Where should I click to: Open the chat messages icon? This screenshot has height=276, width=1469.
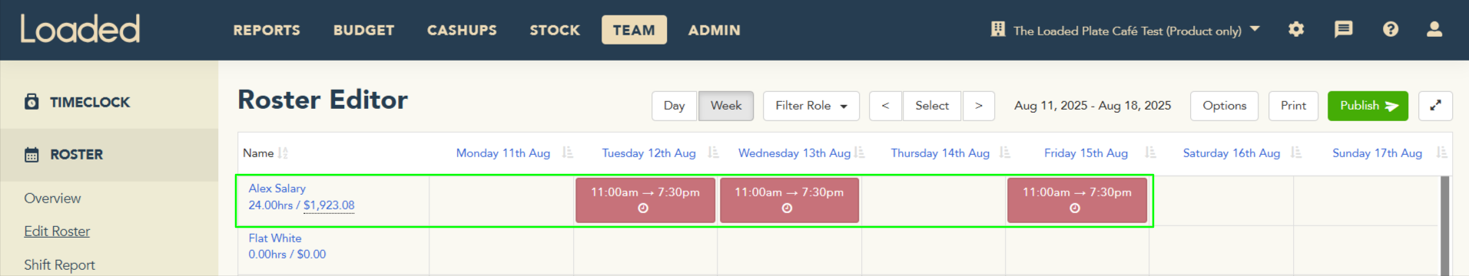coord(1343,30)
